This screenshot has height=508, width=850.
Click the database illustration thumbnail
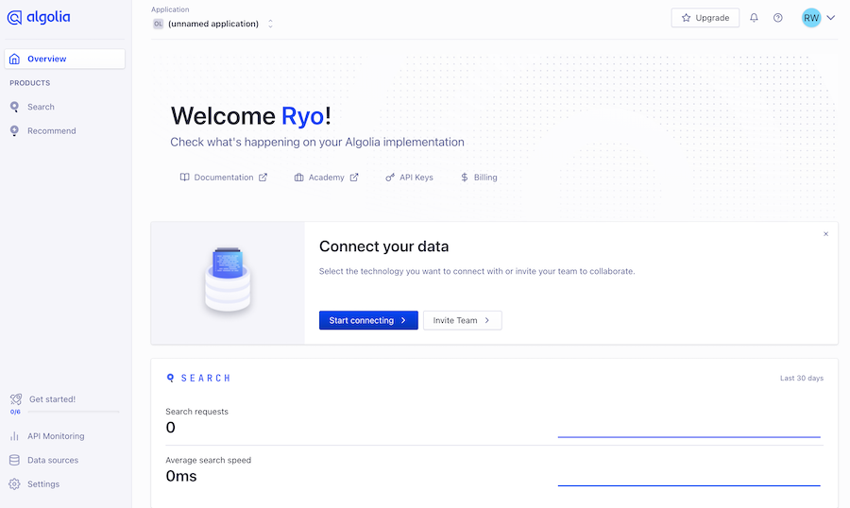228,280
